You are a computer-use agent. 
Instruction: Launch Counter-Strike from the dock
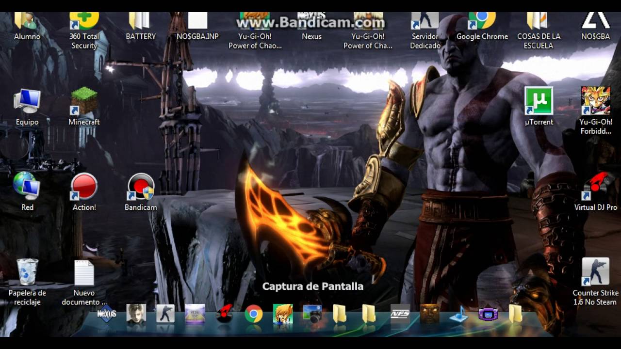pos(165,314)
